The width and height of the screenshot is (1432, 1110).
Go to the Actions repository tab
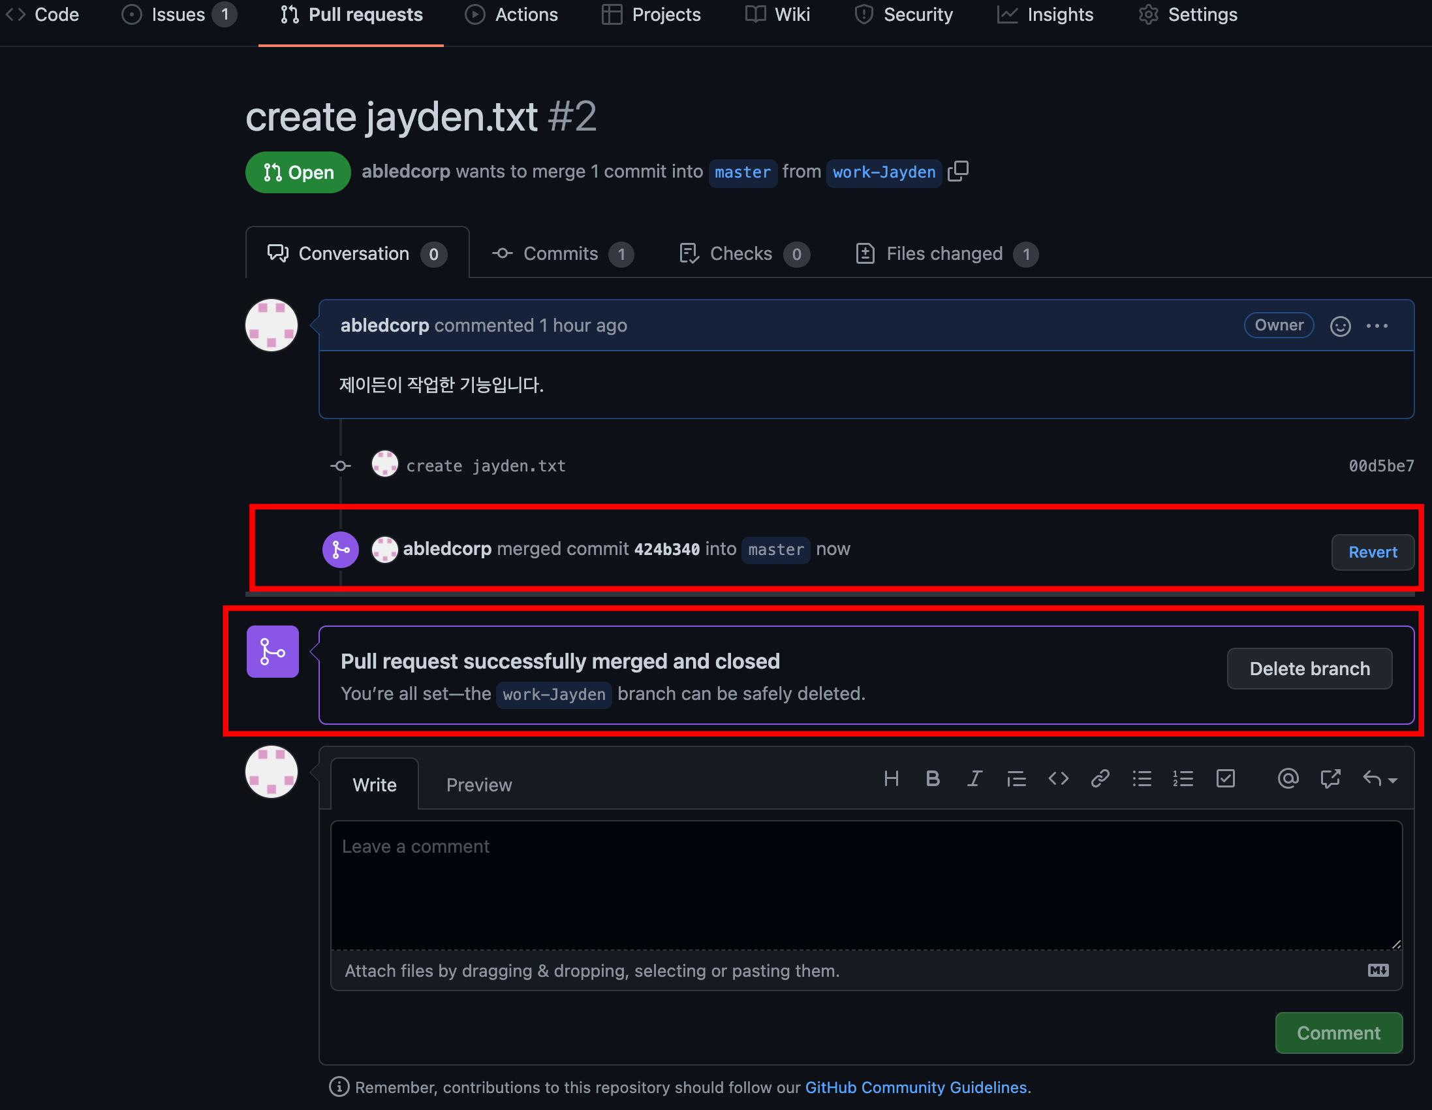coord(512,14)
